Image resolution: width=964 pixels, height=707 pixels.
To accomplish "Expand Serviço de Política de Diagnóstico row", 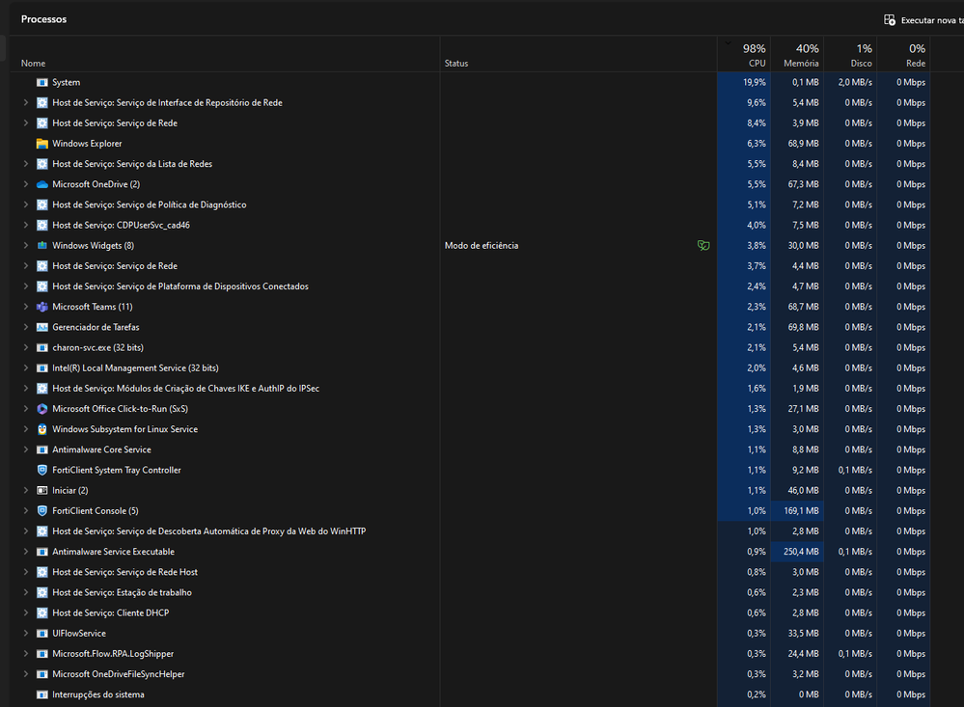I will [26, 204].
